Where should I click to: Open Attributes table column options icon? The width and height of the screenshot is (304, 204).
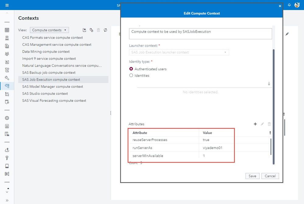(x=270, y=133)
